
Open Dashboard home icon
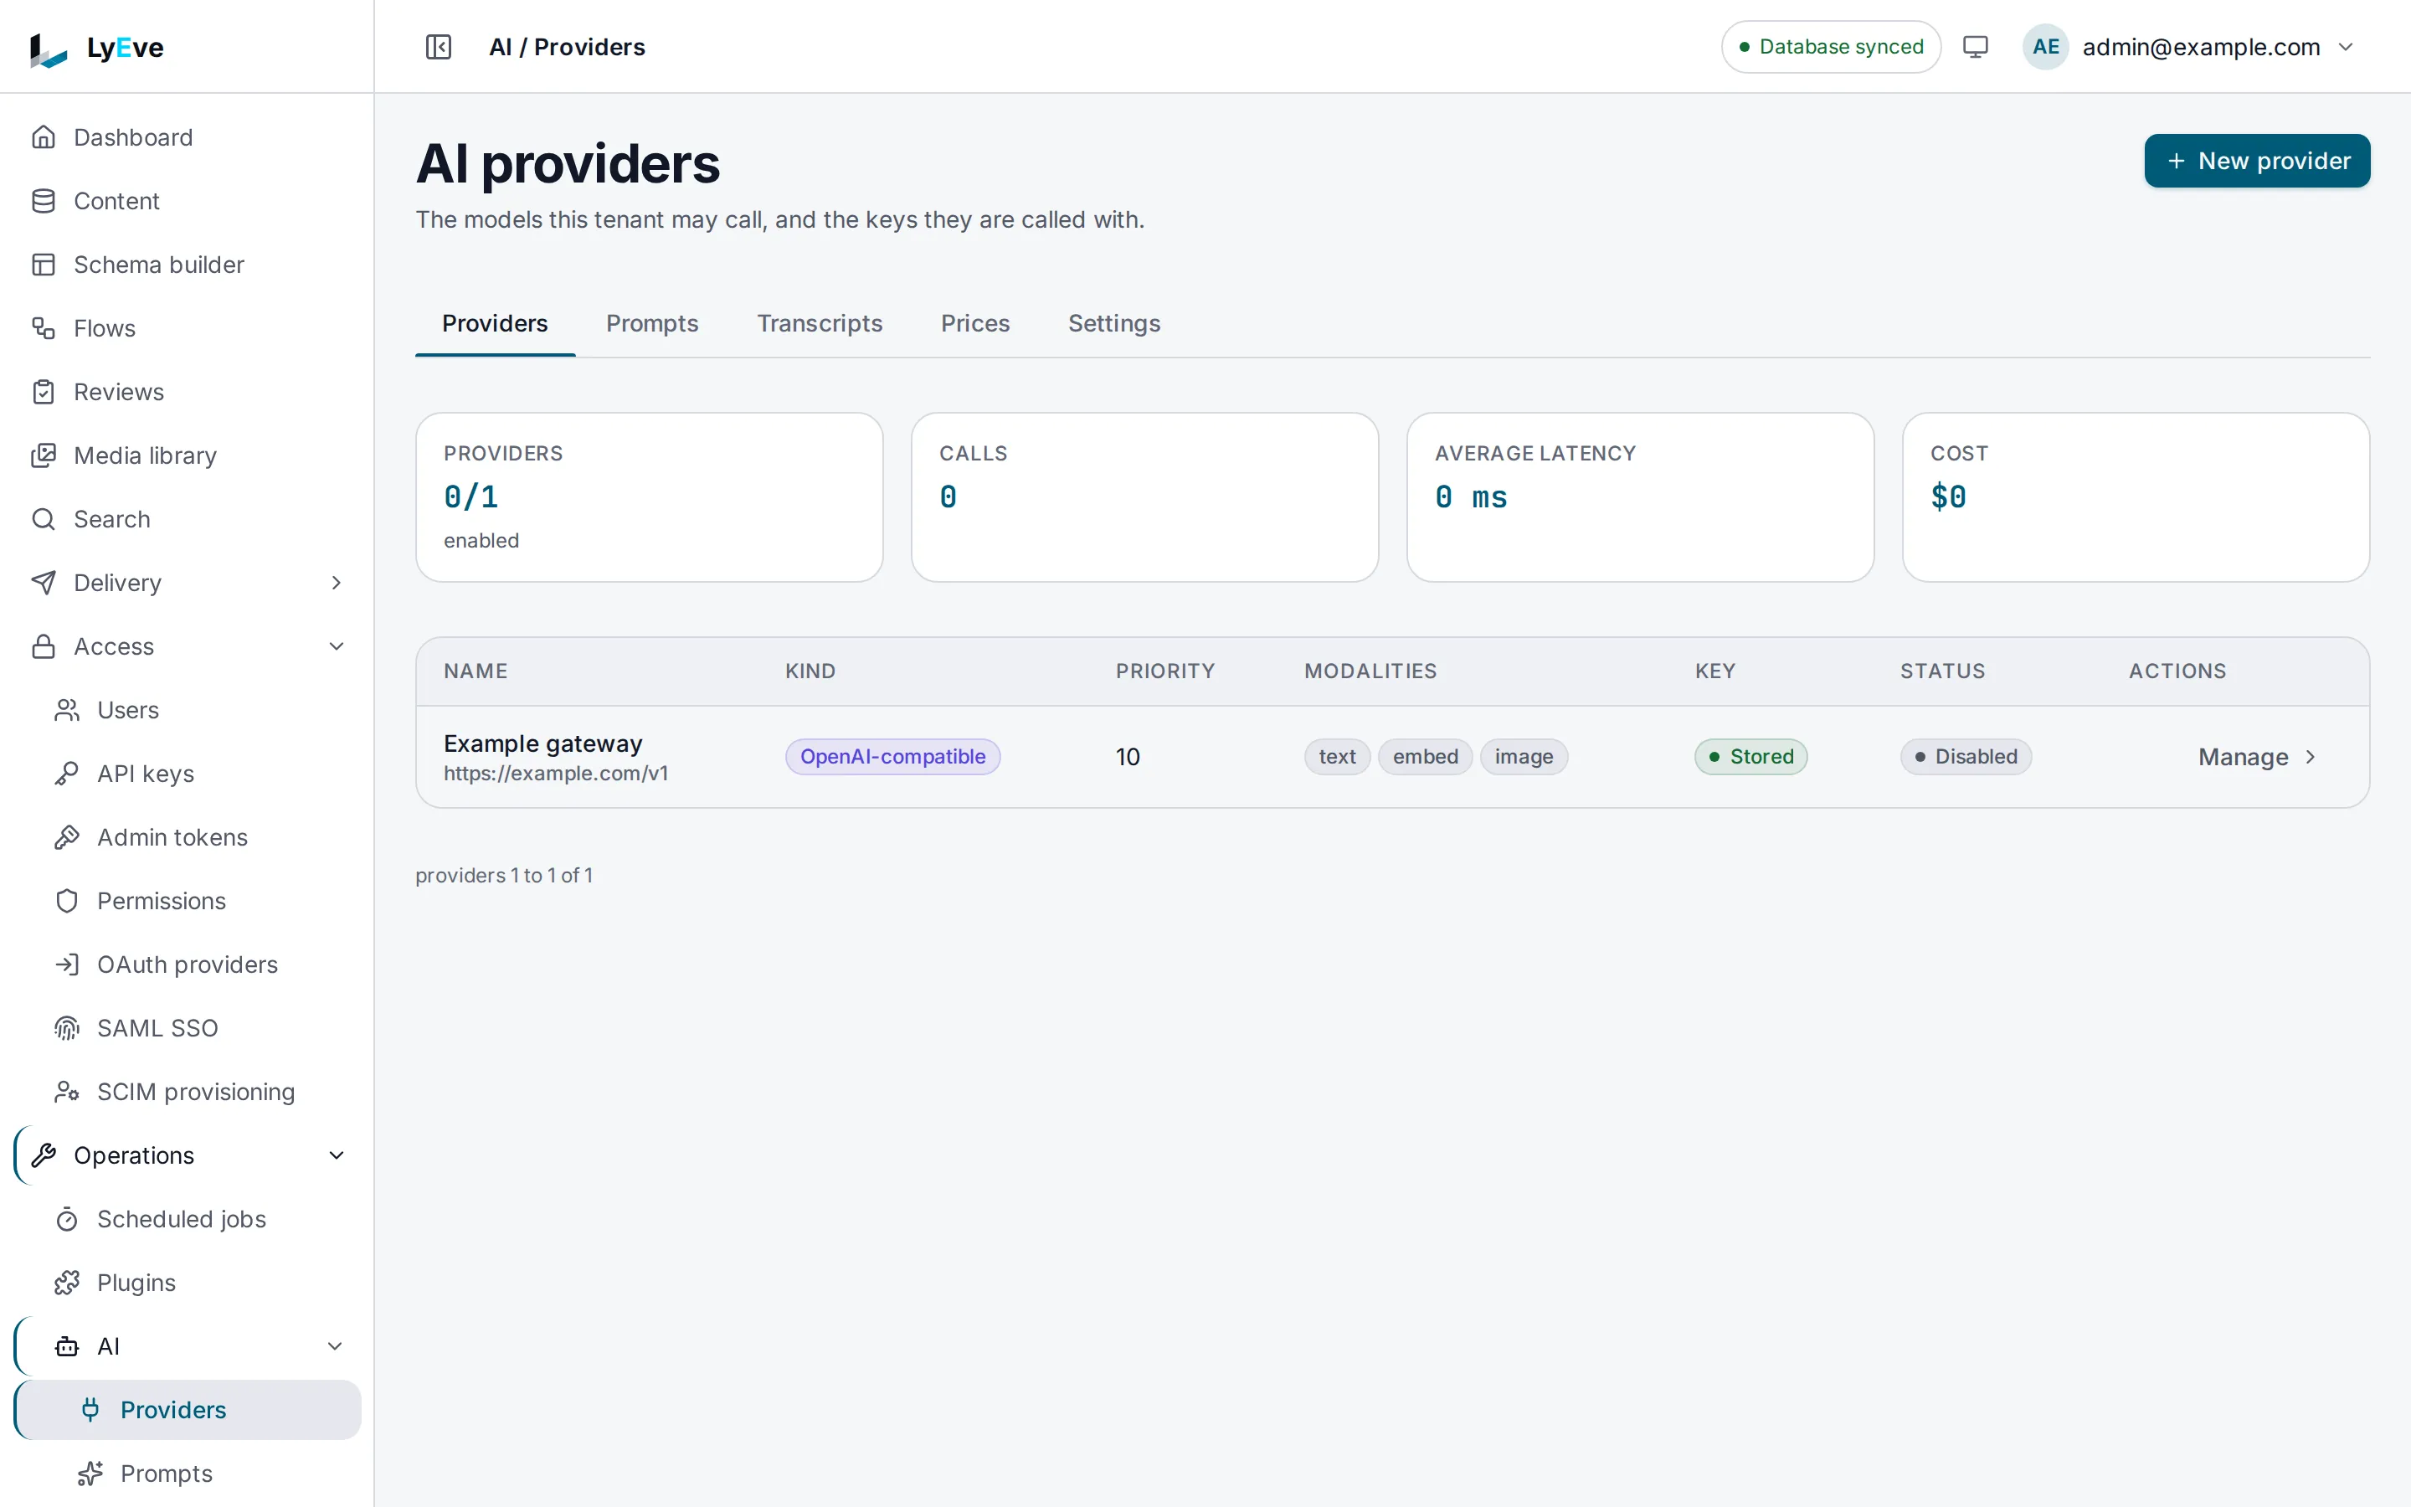tap(44, 137)
